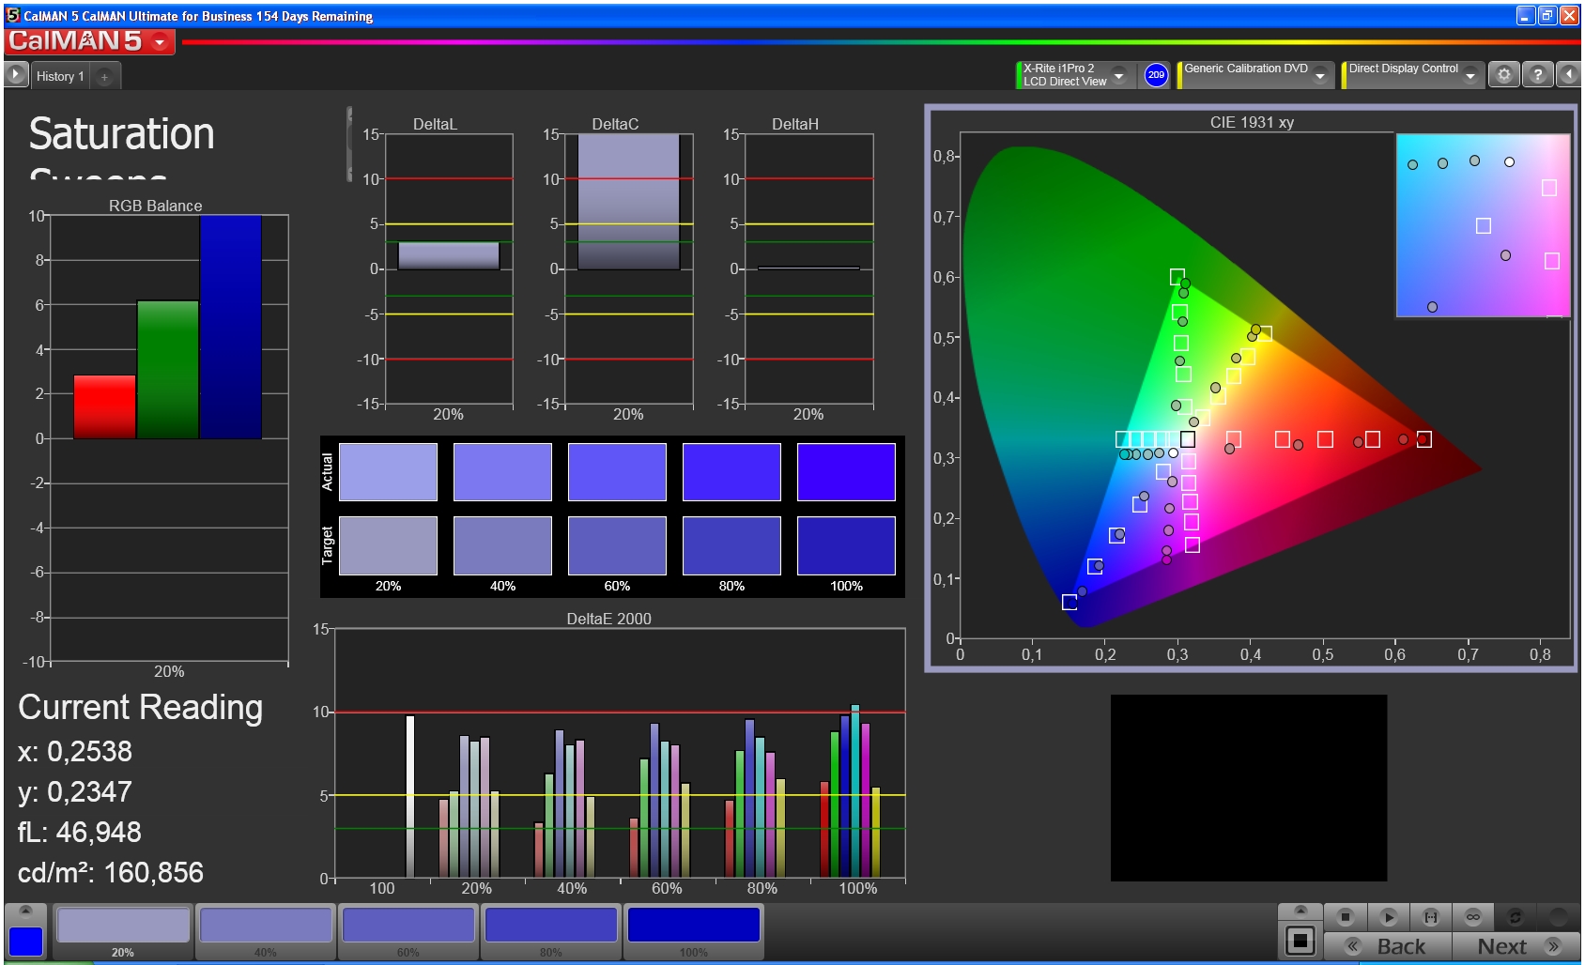Click the read series bracket icon

pos(1430,917)
